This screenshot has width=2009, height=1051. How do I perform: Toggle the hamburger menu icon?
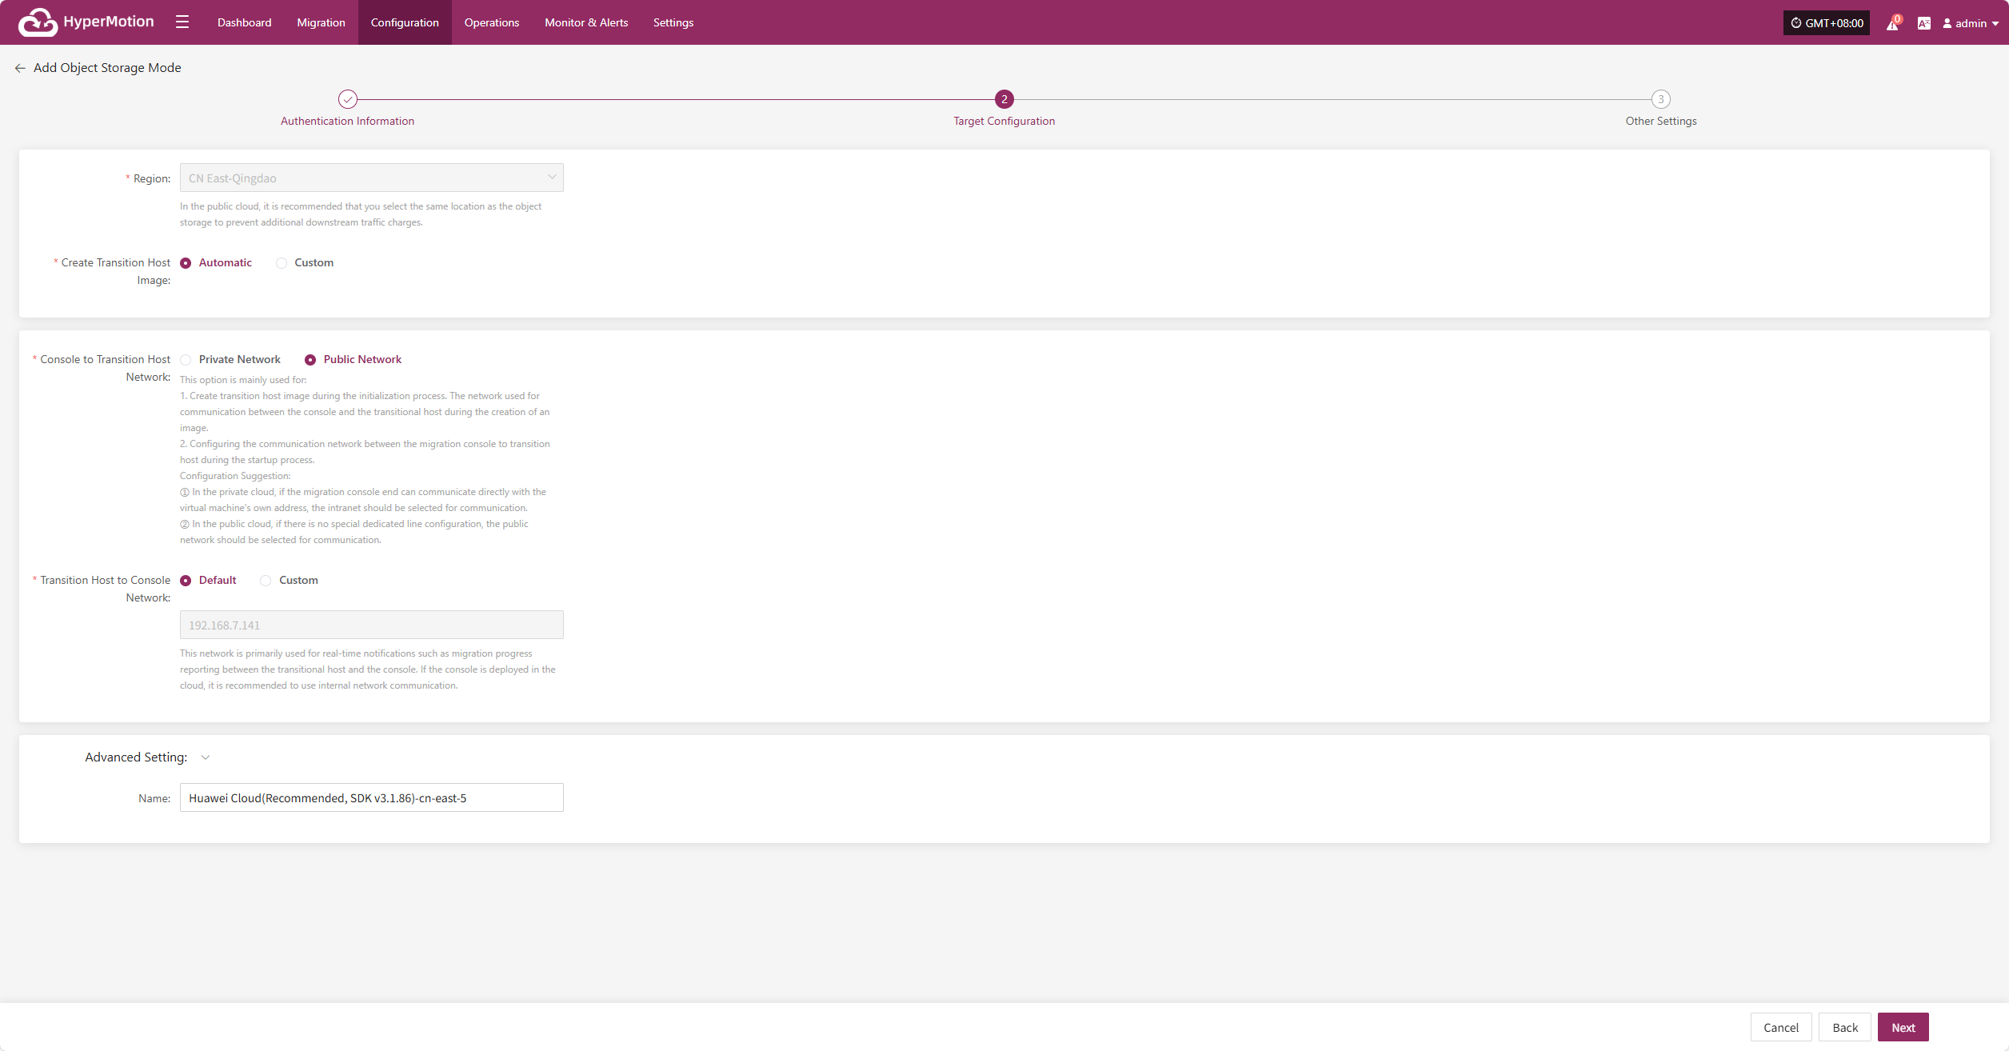[182, 22]
